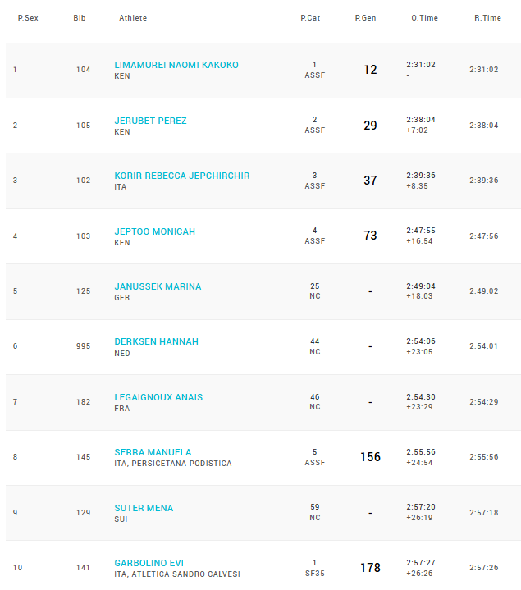Sort by P.Sex column header
521x590 pixels.
coord(28,18)
